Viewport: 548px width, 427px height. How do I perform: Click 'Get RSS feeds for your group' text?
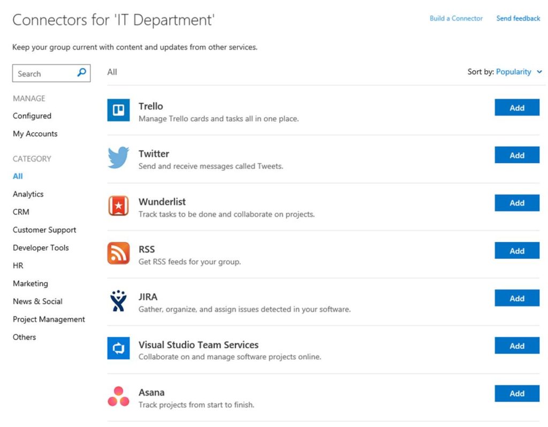[x=190, y=262]
